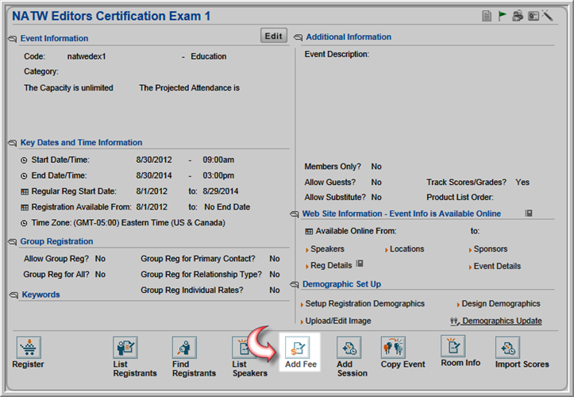
Task: Click the document notes icon in header
Action: [487, 16]
